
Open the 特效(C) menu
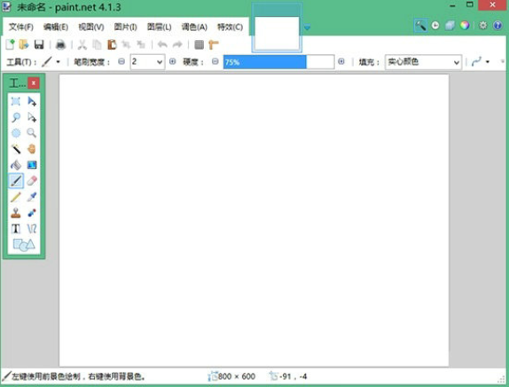[231, 27]
